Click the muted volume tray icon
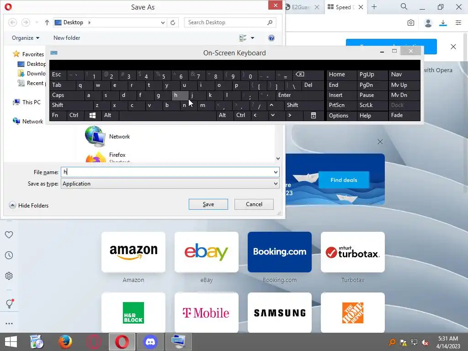This screenshot has height=351, width=468. [425, 342]
